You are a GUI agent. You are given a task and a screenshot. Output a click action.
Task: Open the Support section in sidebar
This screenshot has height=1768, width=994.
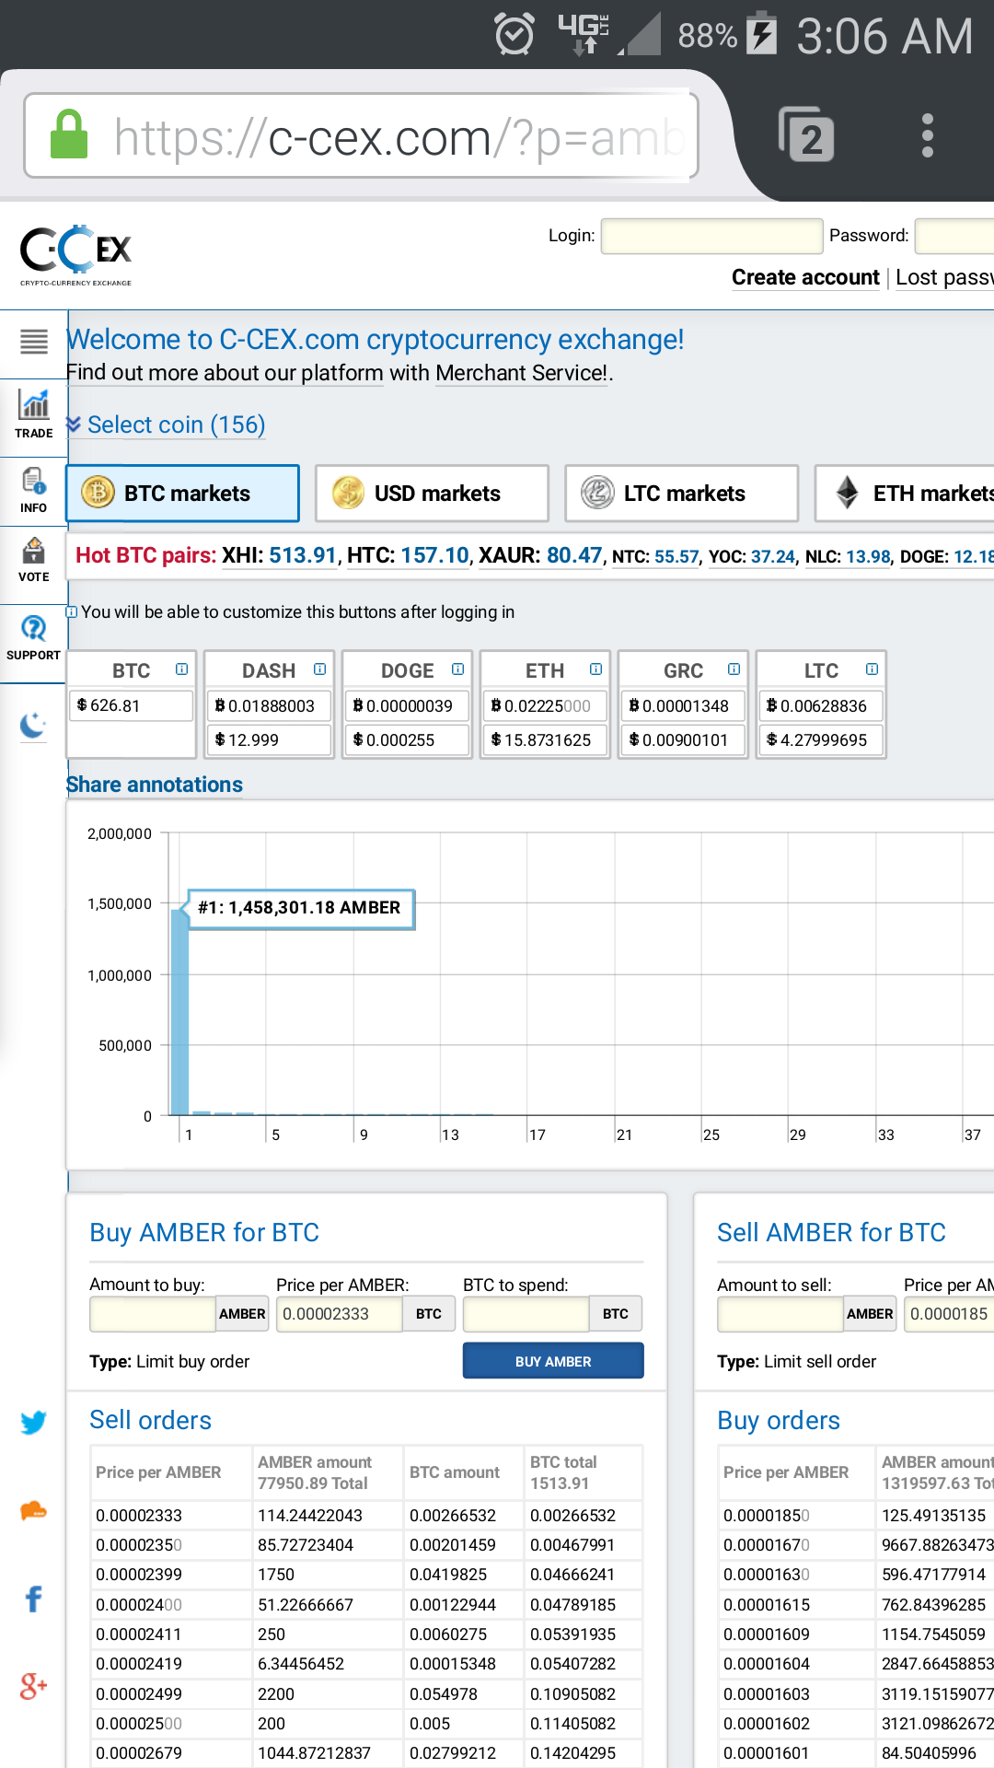coord(34,638)
